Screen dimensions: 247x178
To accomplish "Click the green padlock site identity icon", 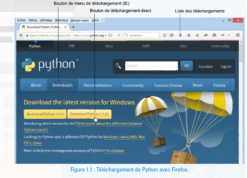I will point(27,35).
